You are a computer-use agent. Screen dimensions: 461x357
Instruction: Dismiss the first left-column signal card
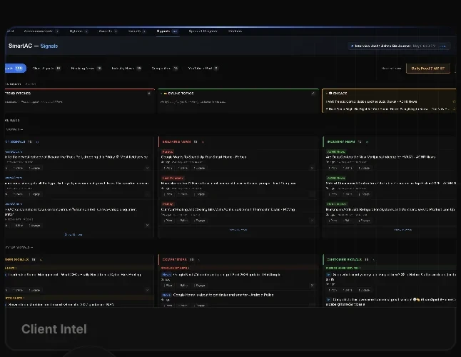pyautogui.click(x=147, y=168)
